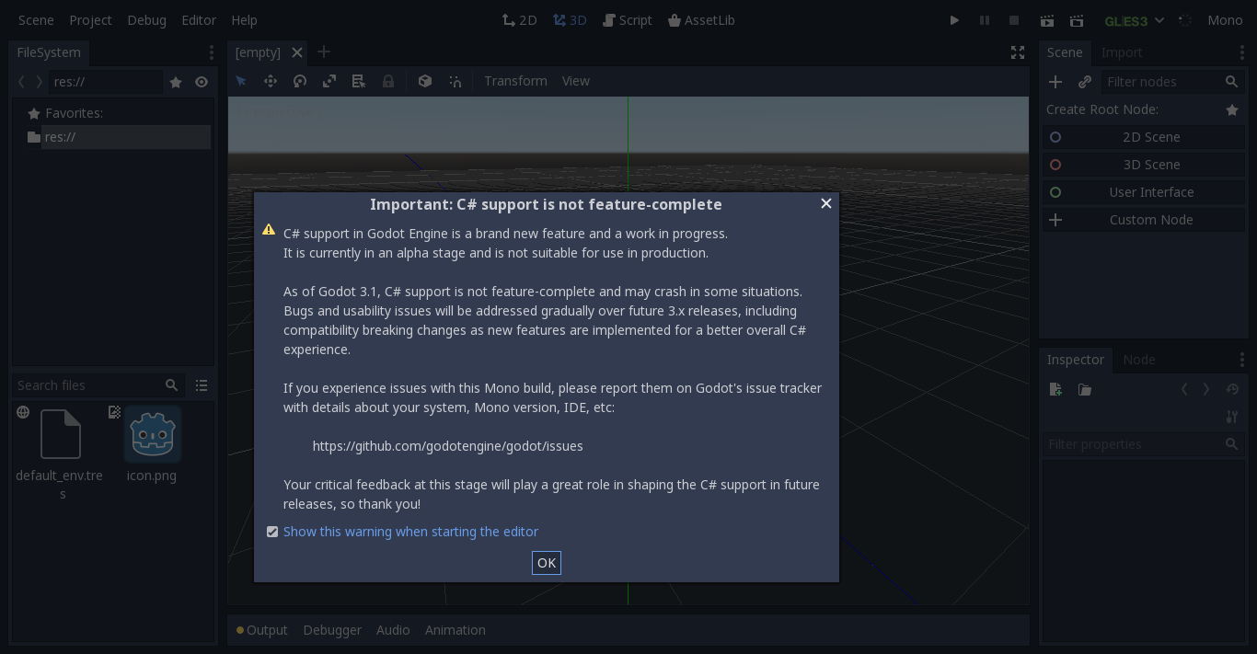Create a new resource in Inspector
The height and width of the screenshot is (654, 1257).
[x=1055, y=389]
